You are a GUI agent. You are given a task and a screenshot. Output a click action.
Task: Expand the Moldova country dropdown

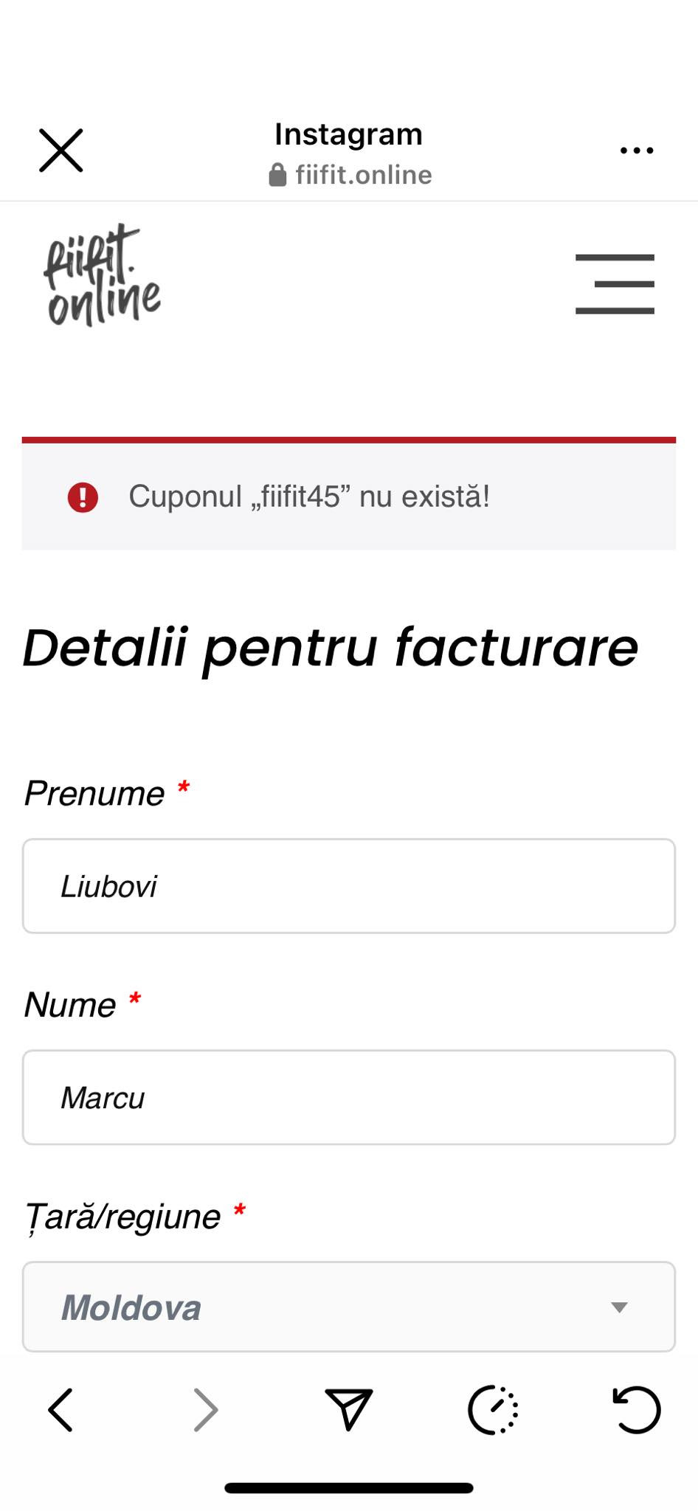[349, 1307]
